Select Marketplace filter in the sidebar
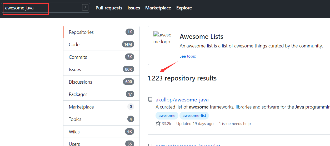The height and width of the screenshot is (146, 330). tap(102, 107)
